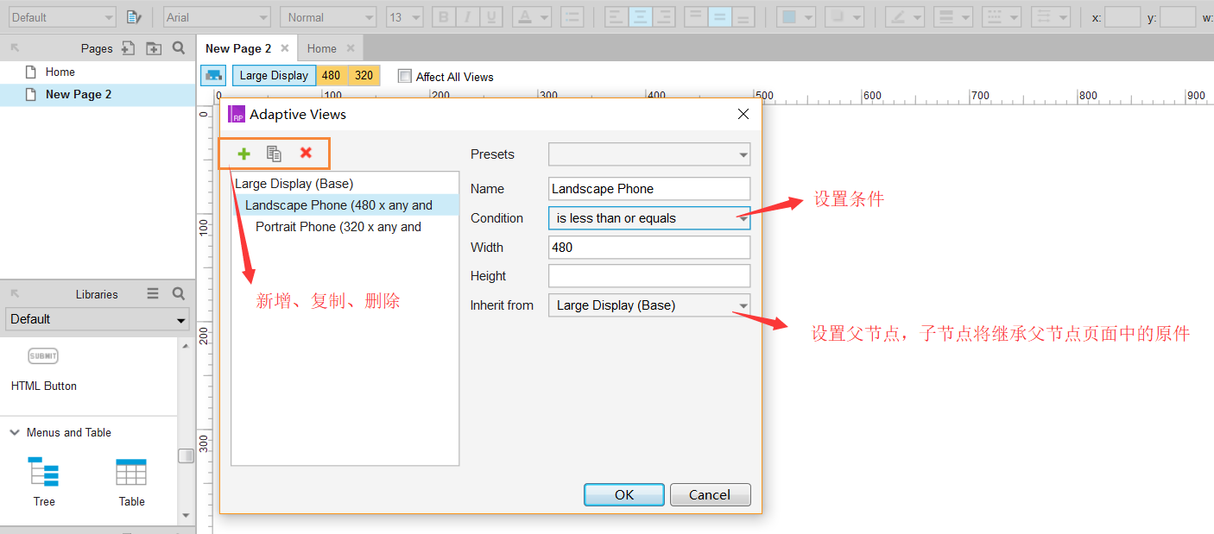Open the Presets dropdown
This screenshot has height=534, width=1214.
[649, 154]
